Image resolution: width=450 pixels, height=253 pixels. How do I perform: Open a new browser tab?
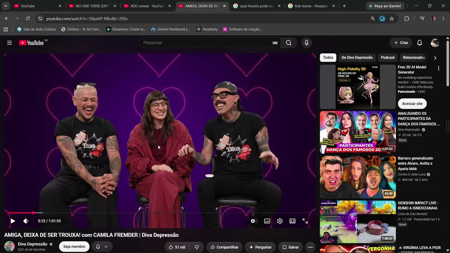[344, 6]
